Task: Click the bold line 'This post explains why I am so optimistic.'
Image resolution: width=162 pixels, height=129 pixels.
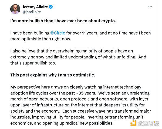Action: tap(53, 75)
